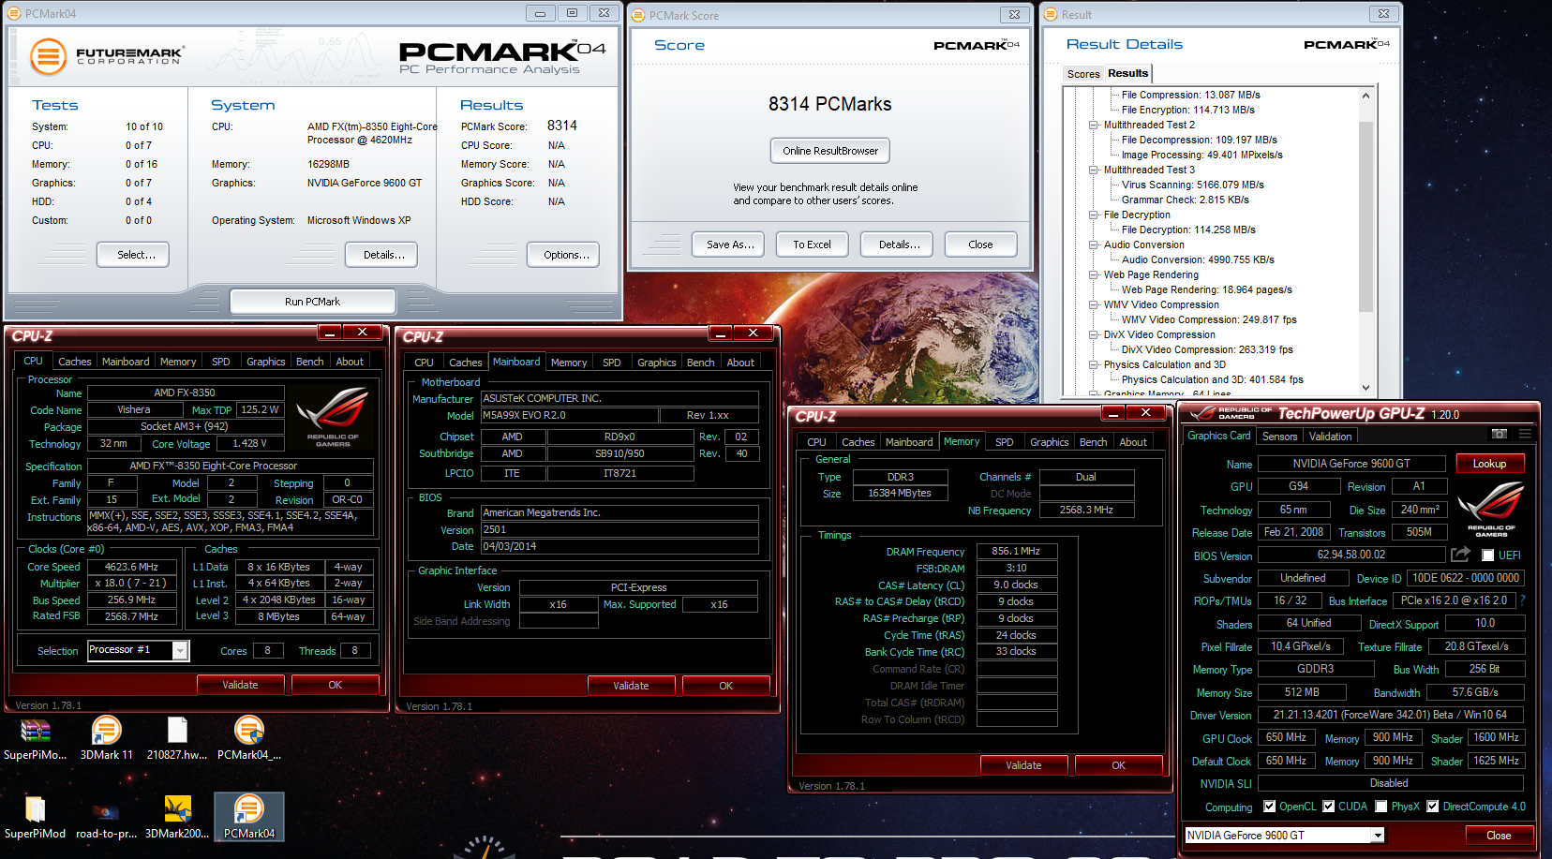
Task: Click the Driver Version value in GPU-Z
Action: 1390,715
